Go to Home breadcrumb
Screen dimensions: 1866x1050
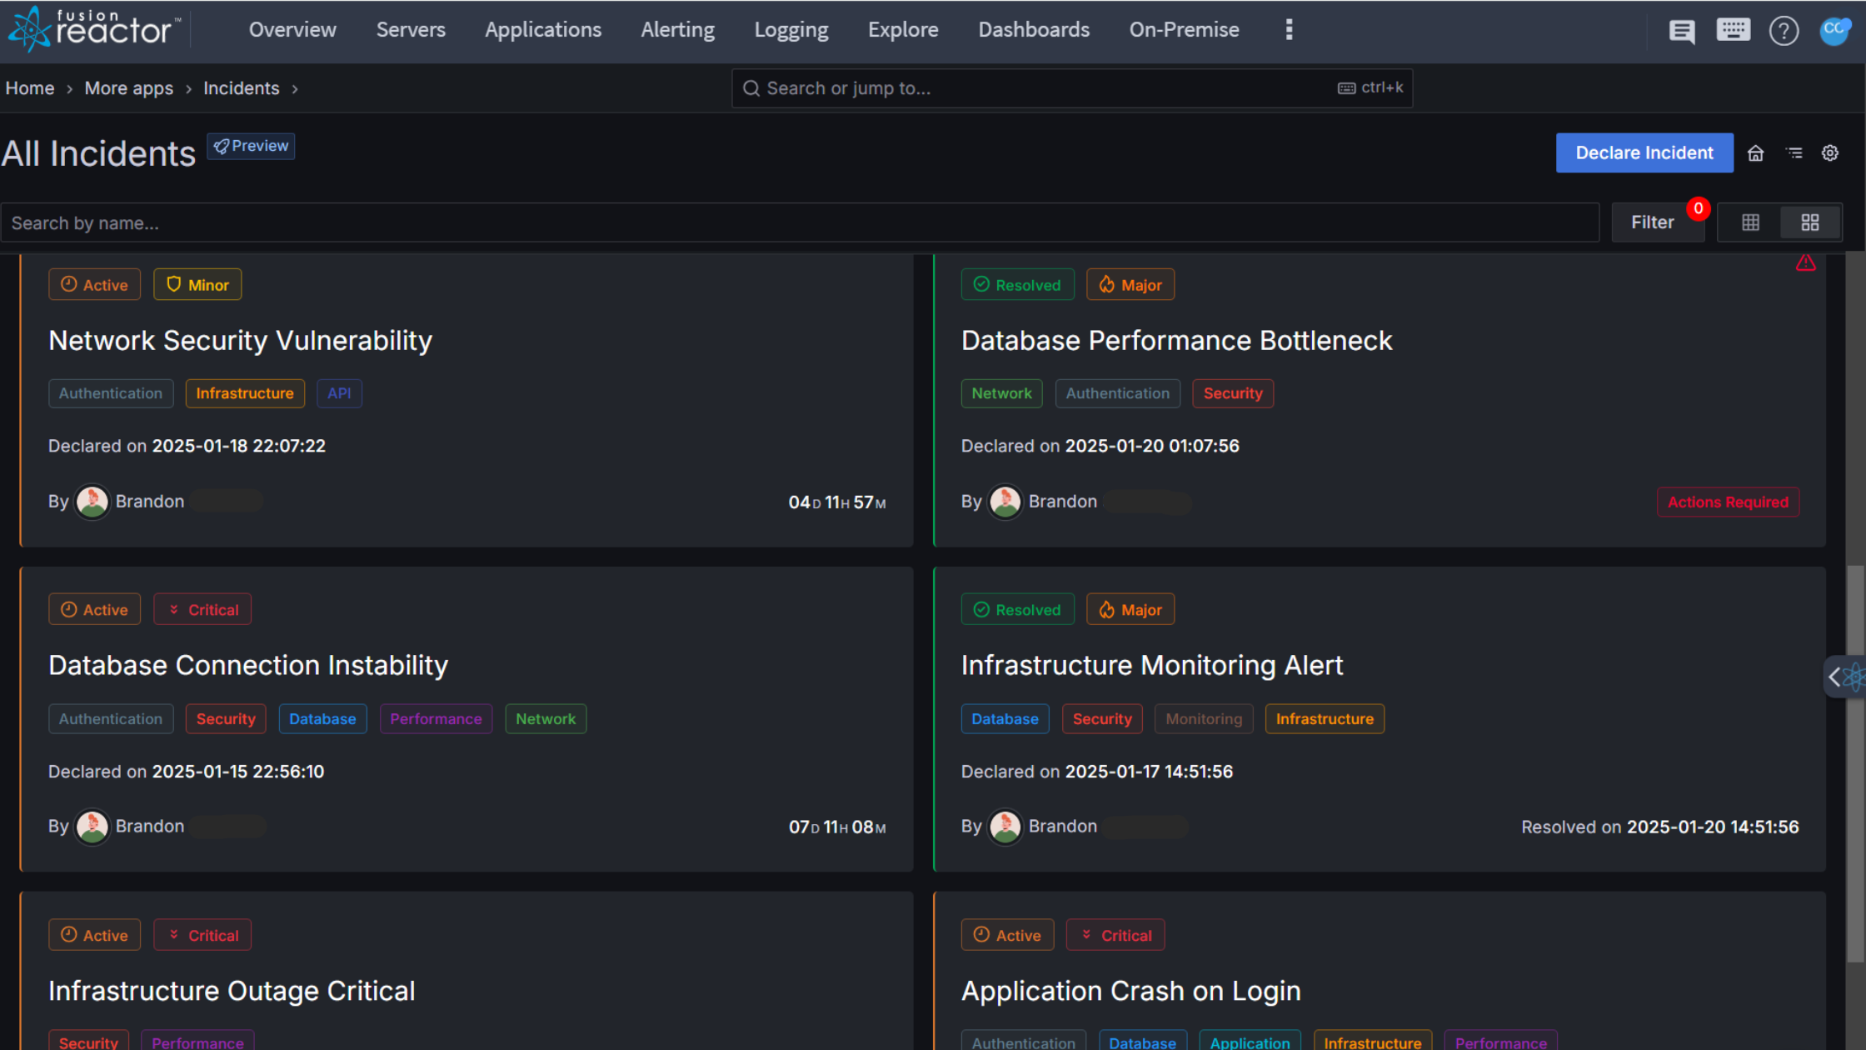(x=30, y=88)
